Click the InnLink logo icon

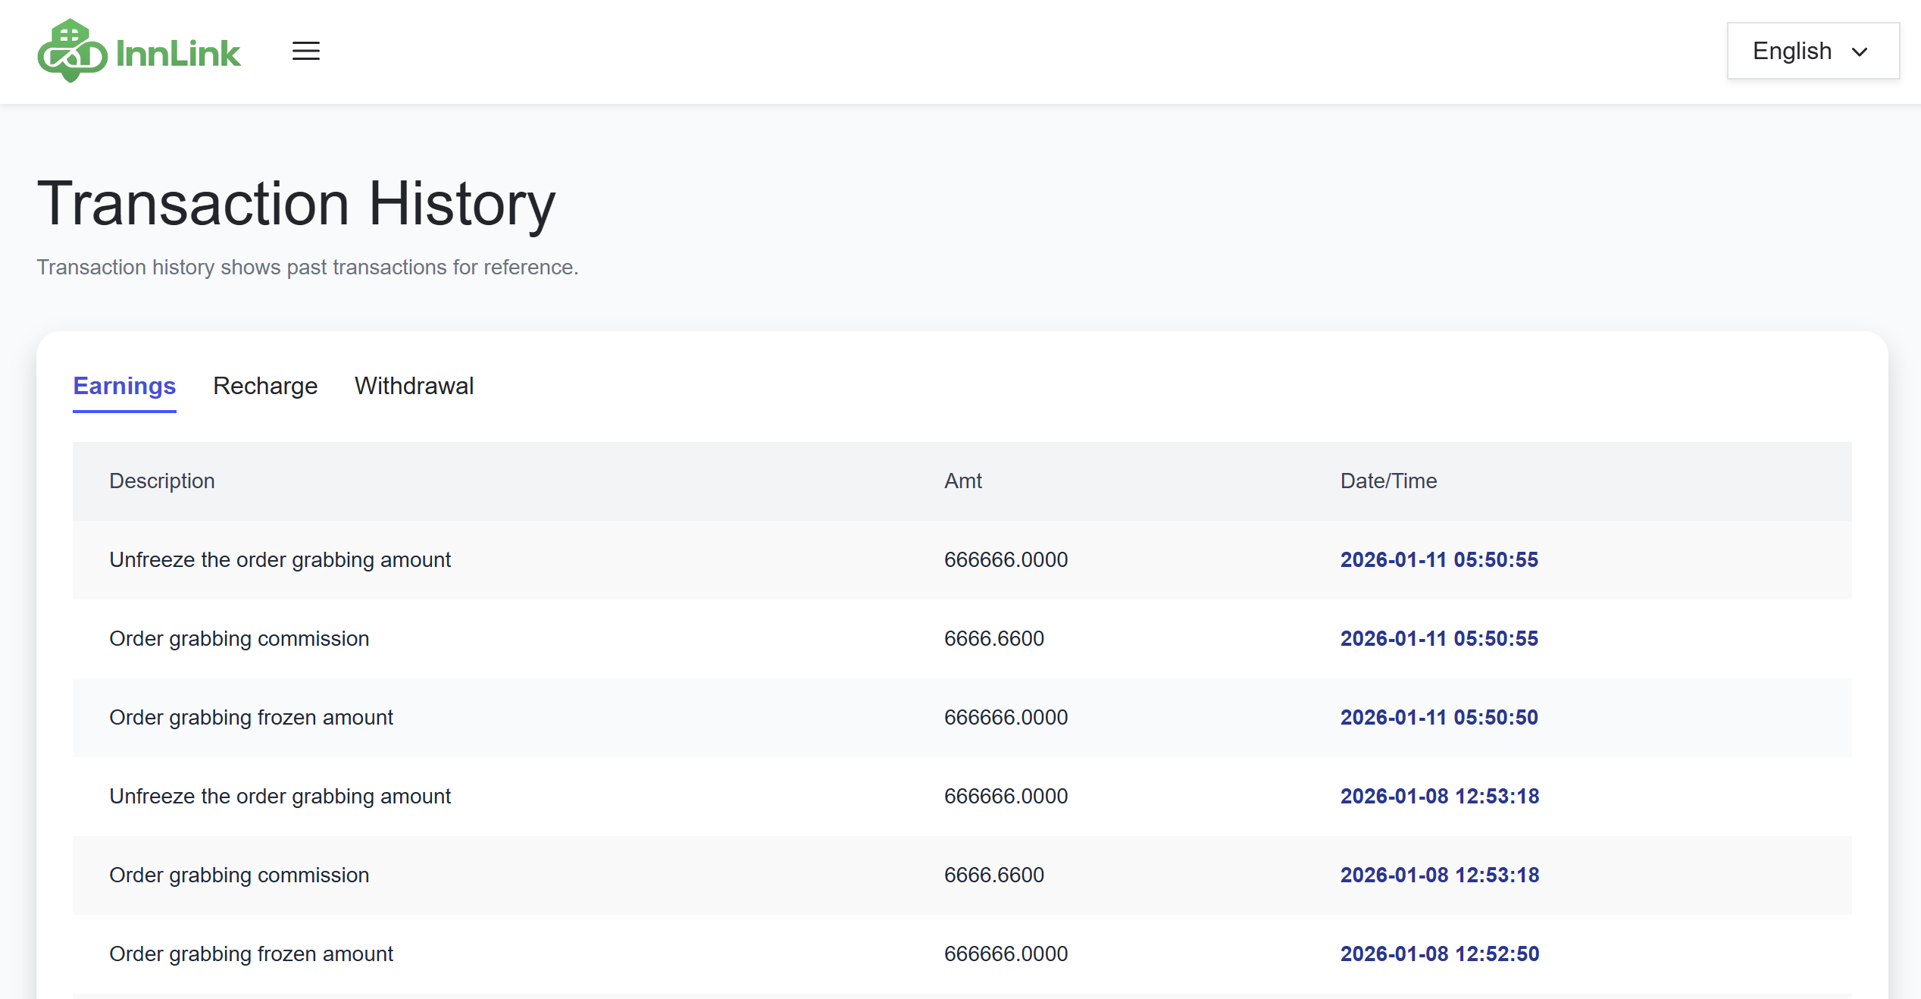72,51
